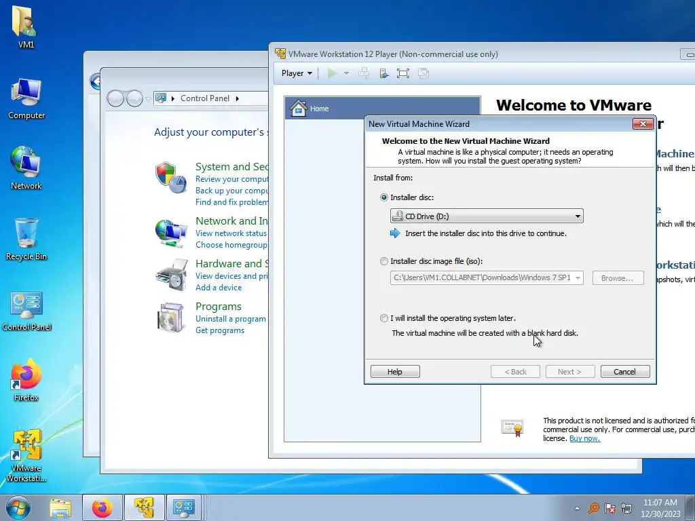Click the network tray icon
Image resolution: width=695 pixels, height=521 pixels.
(x=626, y=507)
